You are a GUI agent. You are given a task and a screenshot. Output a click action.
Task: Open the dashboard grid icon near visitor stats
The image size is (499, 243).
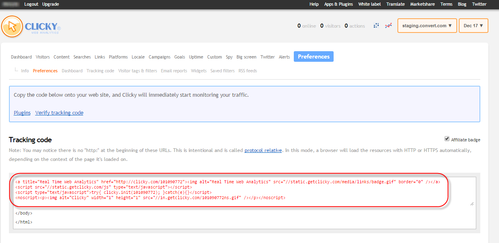tap(376, 25)
